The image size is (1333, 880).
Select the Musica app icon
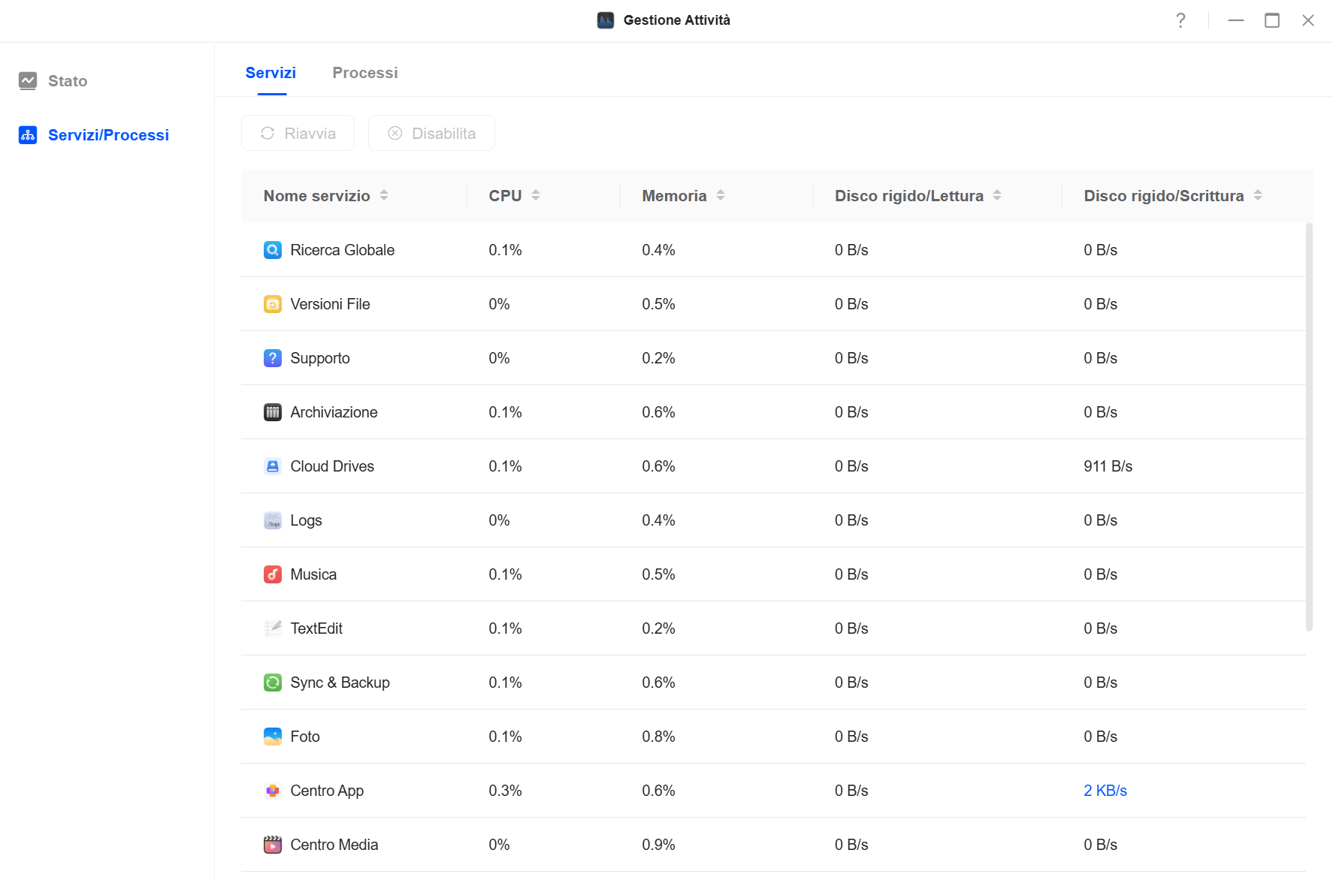[273, 574]
